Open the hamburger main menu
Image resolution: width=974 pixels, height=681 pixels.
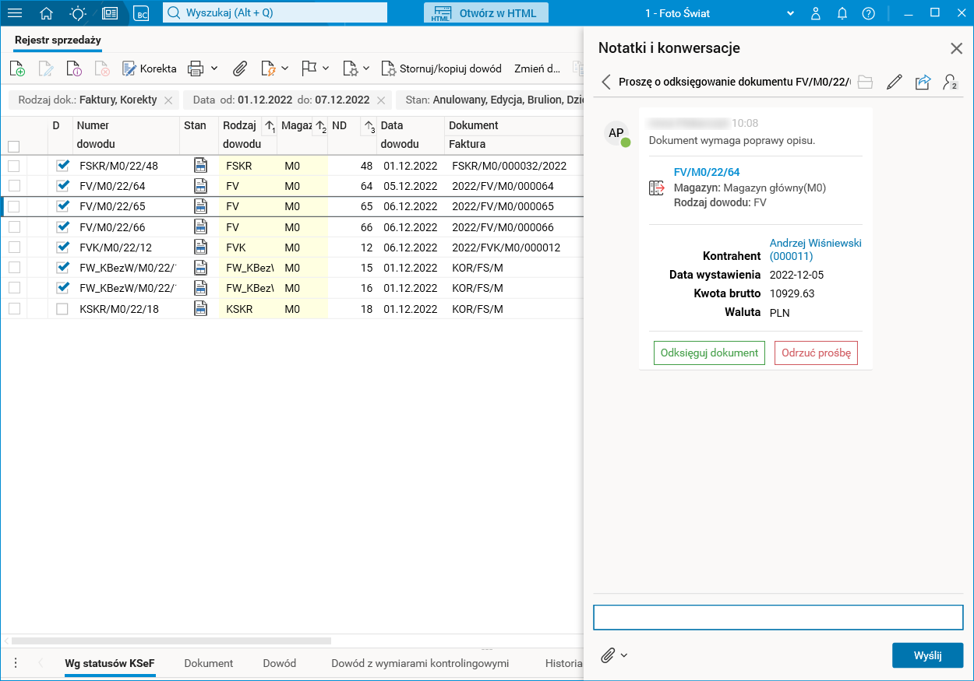click(x=15, y=13)
